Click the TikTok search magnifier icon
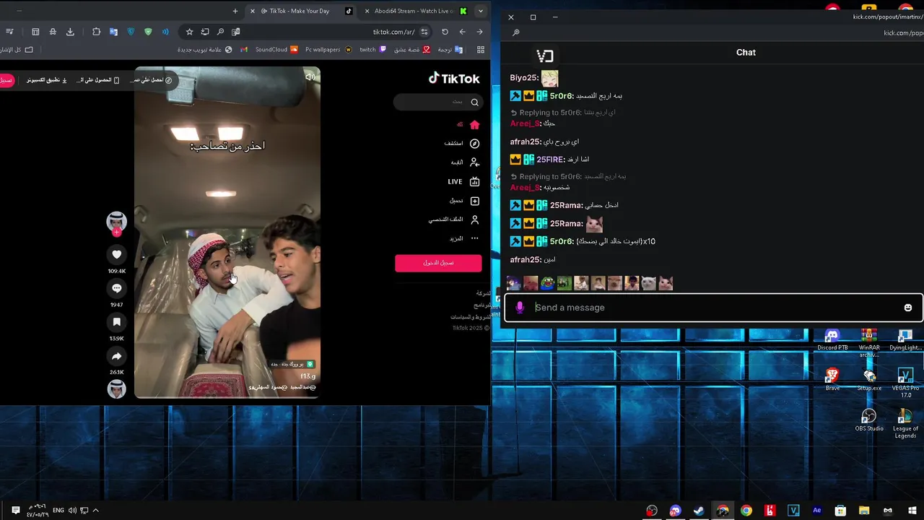Image resolution: width=924 pixels, height=520 pixels. 474,102
